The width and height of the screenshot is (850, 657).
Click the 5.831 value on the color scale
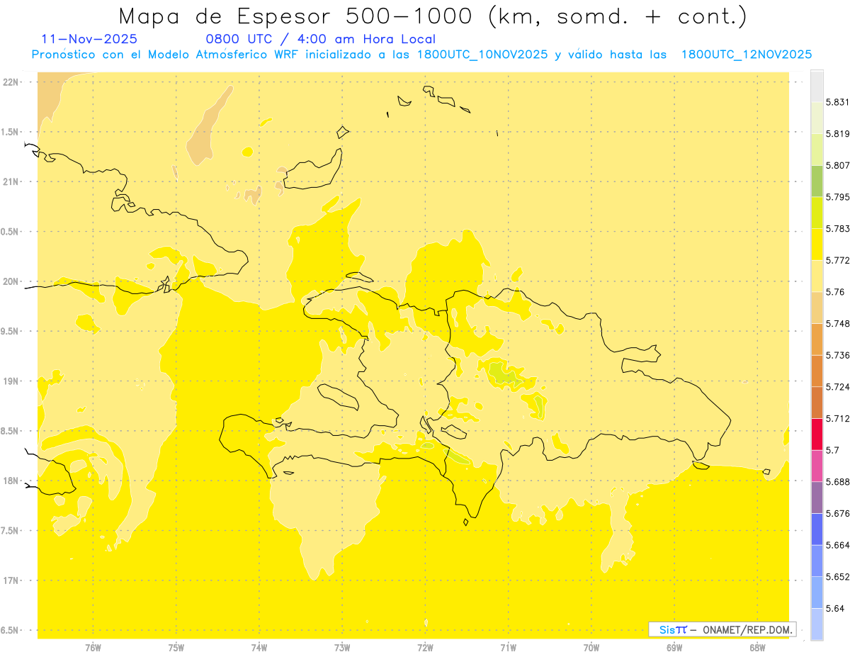(838, 102)
